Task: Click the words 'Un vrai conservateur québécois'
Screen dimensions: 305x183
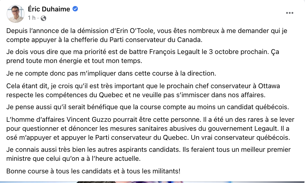Action: point(240,137)
